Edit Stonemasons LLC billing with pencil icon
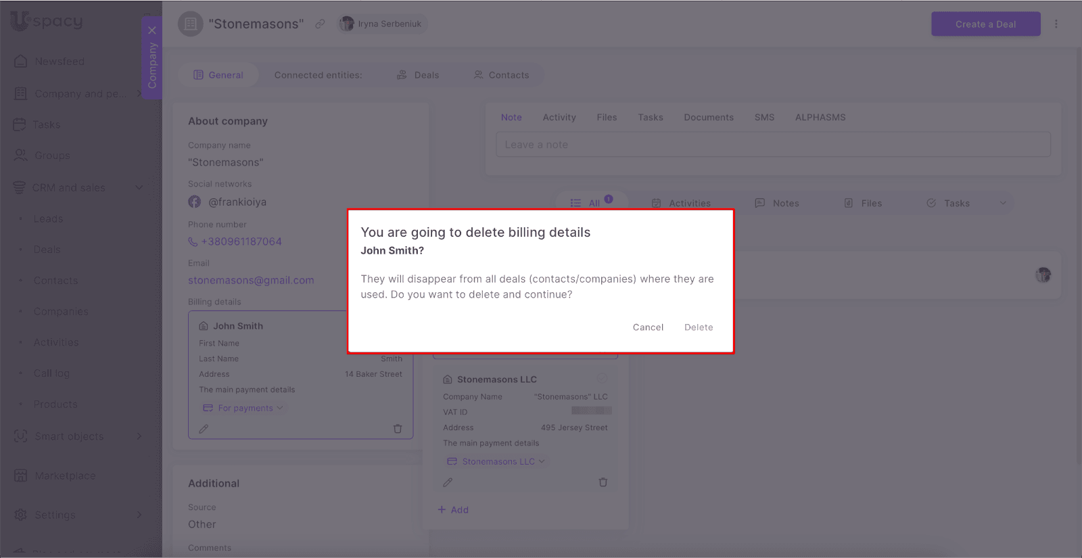The height and width of the screenshot is (558, 1082). (448, 482)
